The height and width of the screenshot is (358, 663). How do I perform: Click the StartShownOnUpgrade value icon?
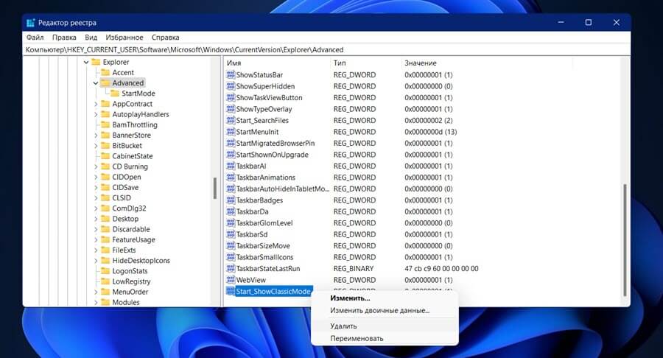click(x=231, y=155)
